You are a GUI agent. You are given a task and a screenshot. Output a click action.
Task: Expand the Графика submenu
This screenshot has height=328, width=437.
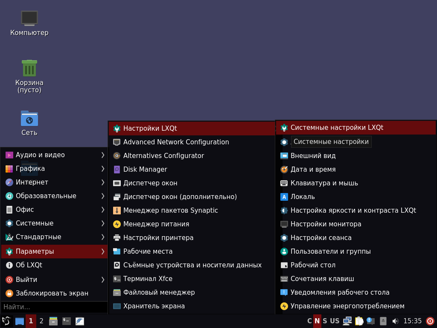coord(54,168)
